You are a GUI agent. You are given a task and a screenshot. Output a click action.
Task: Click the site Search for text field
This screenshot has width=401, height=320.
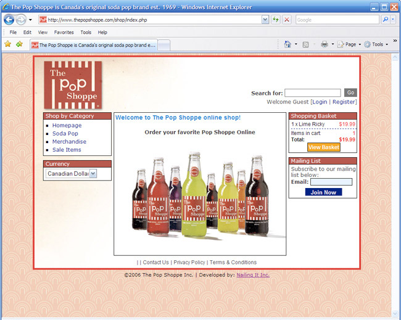313,92
